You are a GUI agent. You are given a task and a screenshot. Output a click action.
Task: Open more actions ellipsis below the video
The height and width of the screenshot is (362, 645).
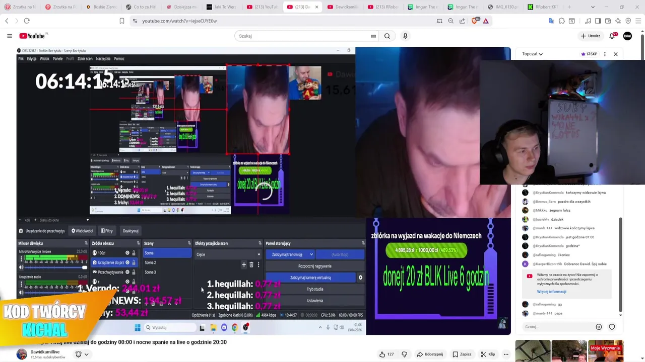[x=506, y=354]
